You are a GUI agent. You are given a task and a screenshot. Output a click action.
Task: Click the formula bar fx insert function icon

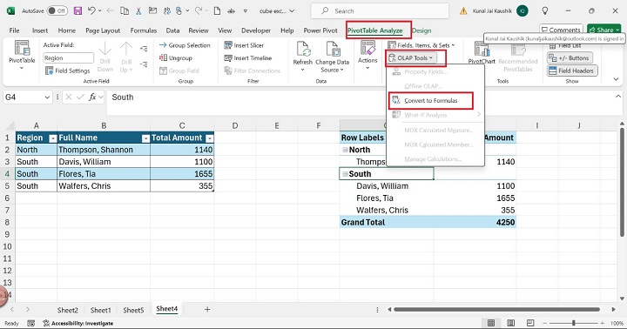click(92, 97)
